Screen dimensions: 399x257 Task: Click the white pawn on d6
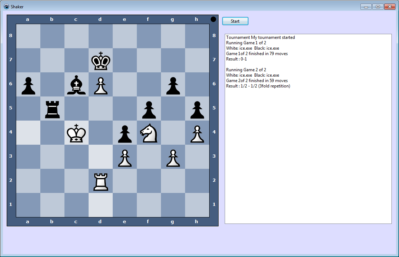(x=100, y=85)
